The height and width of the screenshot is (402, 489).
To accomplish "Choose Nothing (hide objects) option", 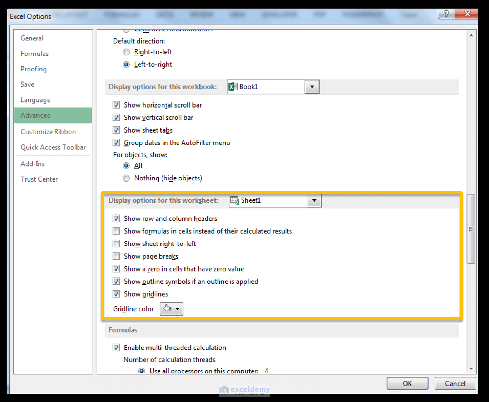I will tap(126, 178).
